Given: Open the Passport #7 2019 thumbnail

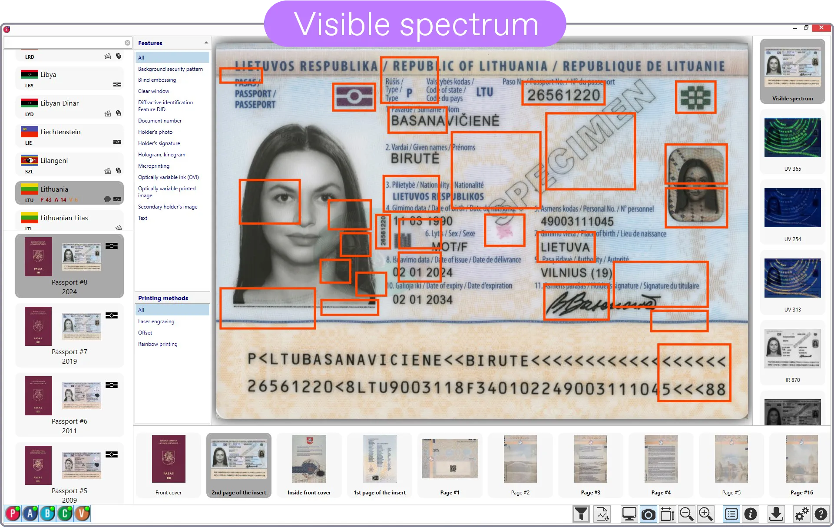Looking at the screenshot, I should tap(69, 336).
